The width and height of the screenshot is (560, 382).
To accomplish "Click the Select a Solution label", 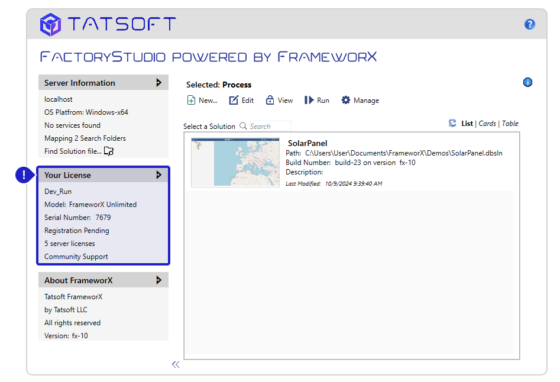I will tap(209, 127).
